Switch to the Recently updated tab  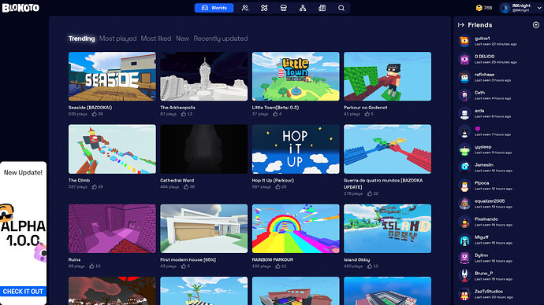click(221, 39)
